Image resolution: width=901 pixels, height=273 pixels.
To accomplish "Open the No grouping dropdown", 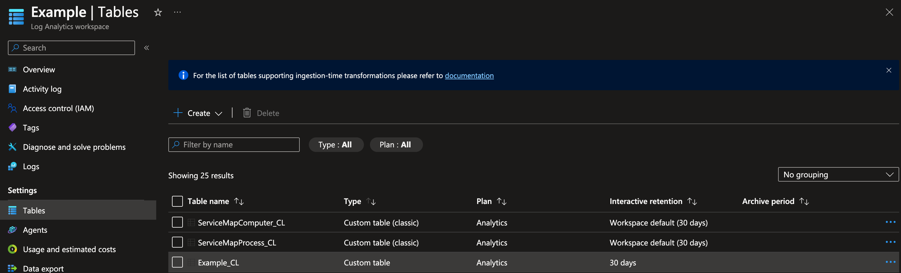I will pyautogui.click(x=838, y=174).
